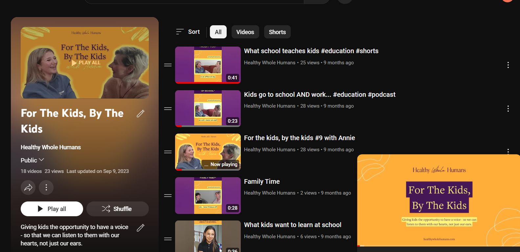Screen dimensions: 520x252
Task: Click Play All overlay on playlist cover
Action: tap(86, 63)
